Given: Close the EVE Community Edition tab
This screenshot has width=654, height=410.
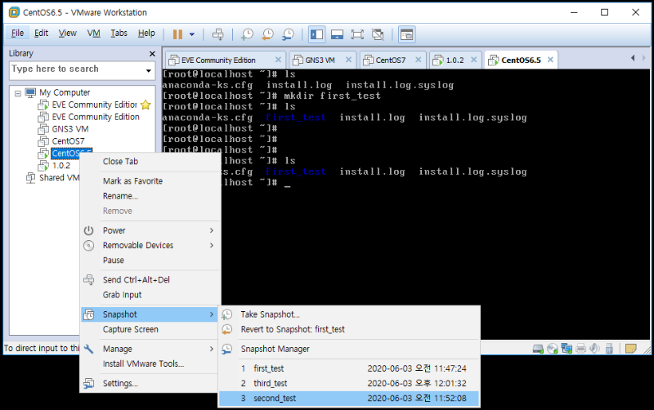Looking at the screenshot, I should [278, 60].
